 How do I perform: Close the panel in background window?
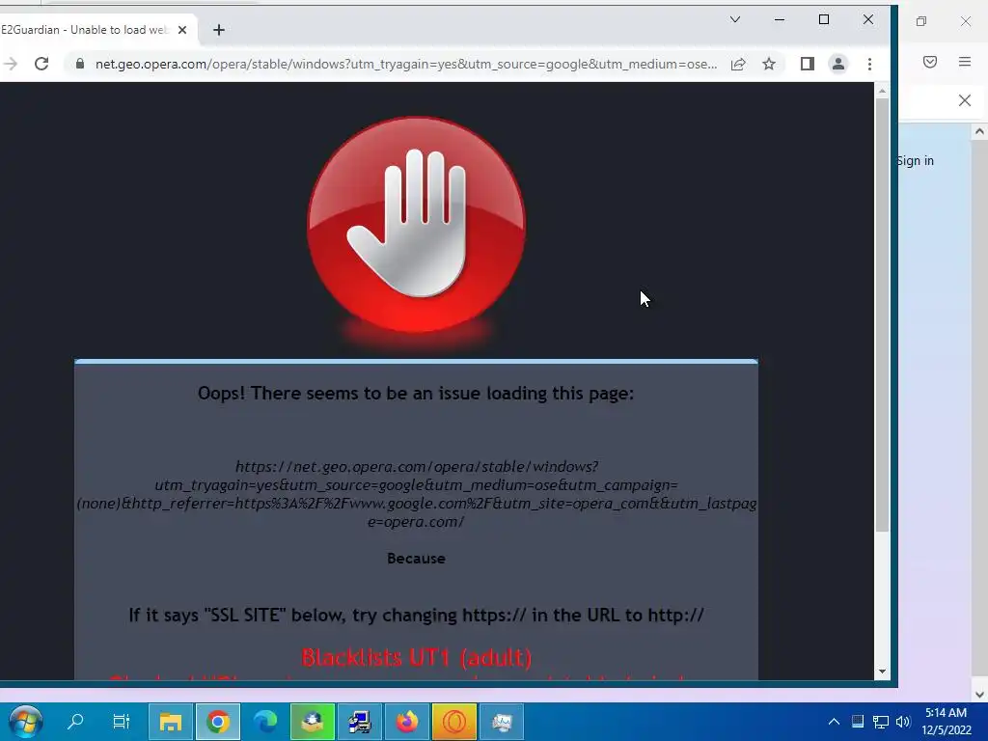[965, 100]
